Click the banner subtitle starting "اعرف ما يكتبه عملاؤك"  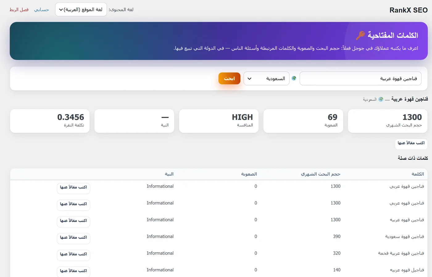[x=296, y=48]
